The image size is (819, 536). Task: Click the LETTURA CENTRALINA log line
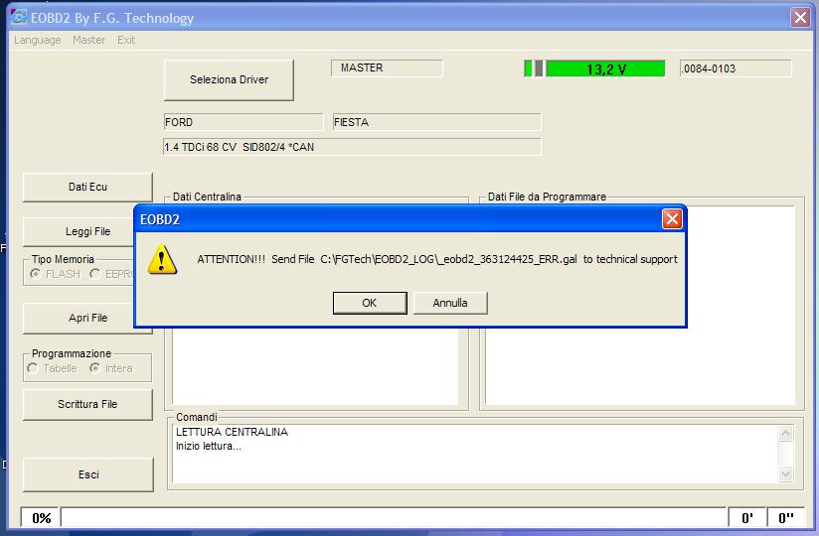[232, 432]
